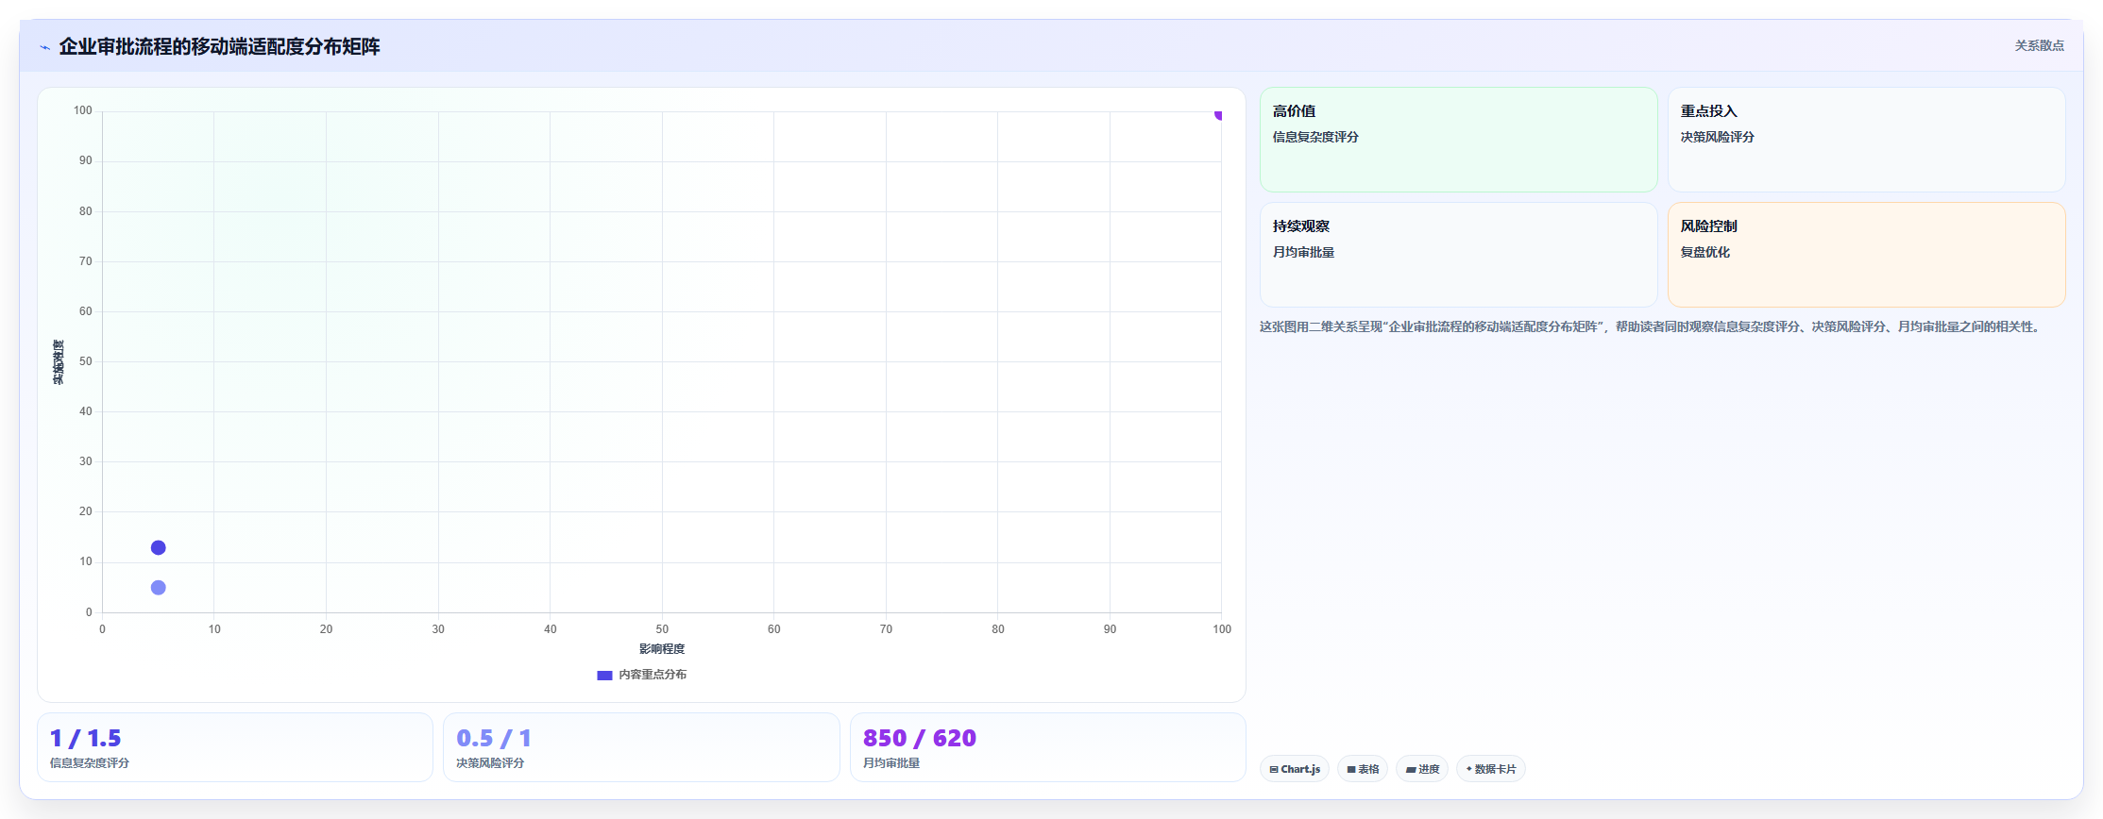Open the 重点投入 quadrant card

1866,140
